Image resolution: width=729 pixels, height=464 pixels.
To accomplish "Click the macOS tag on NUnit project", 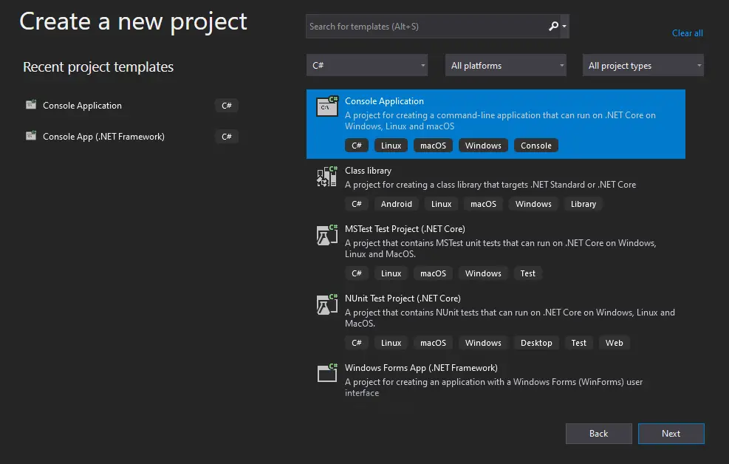I will (433, 343).
